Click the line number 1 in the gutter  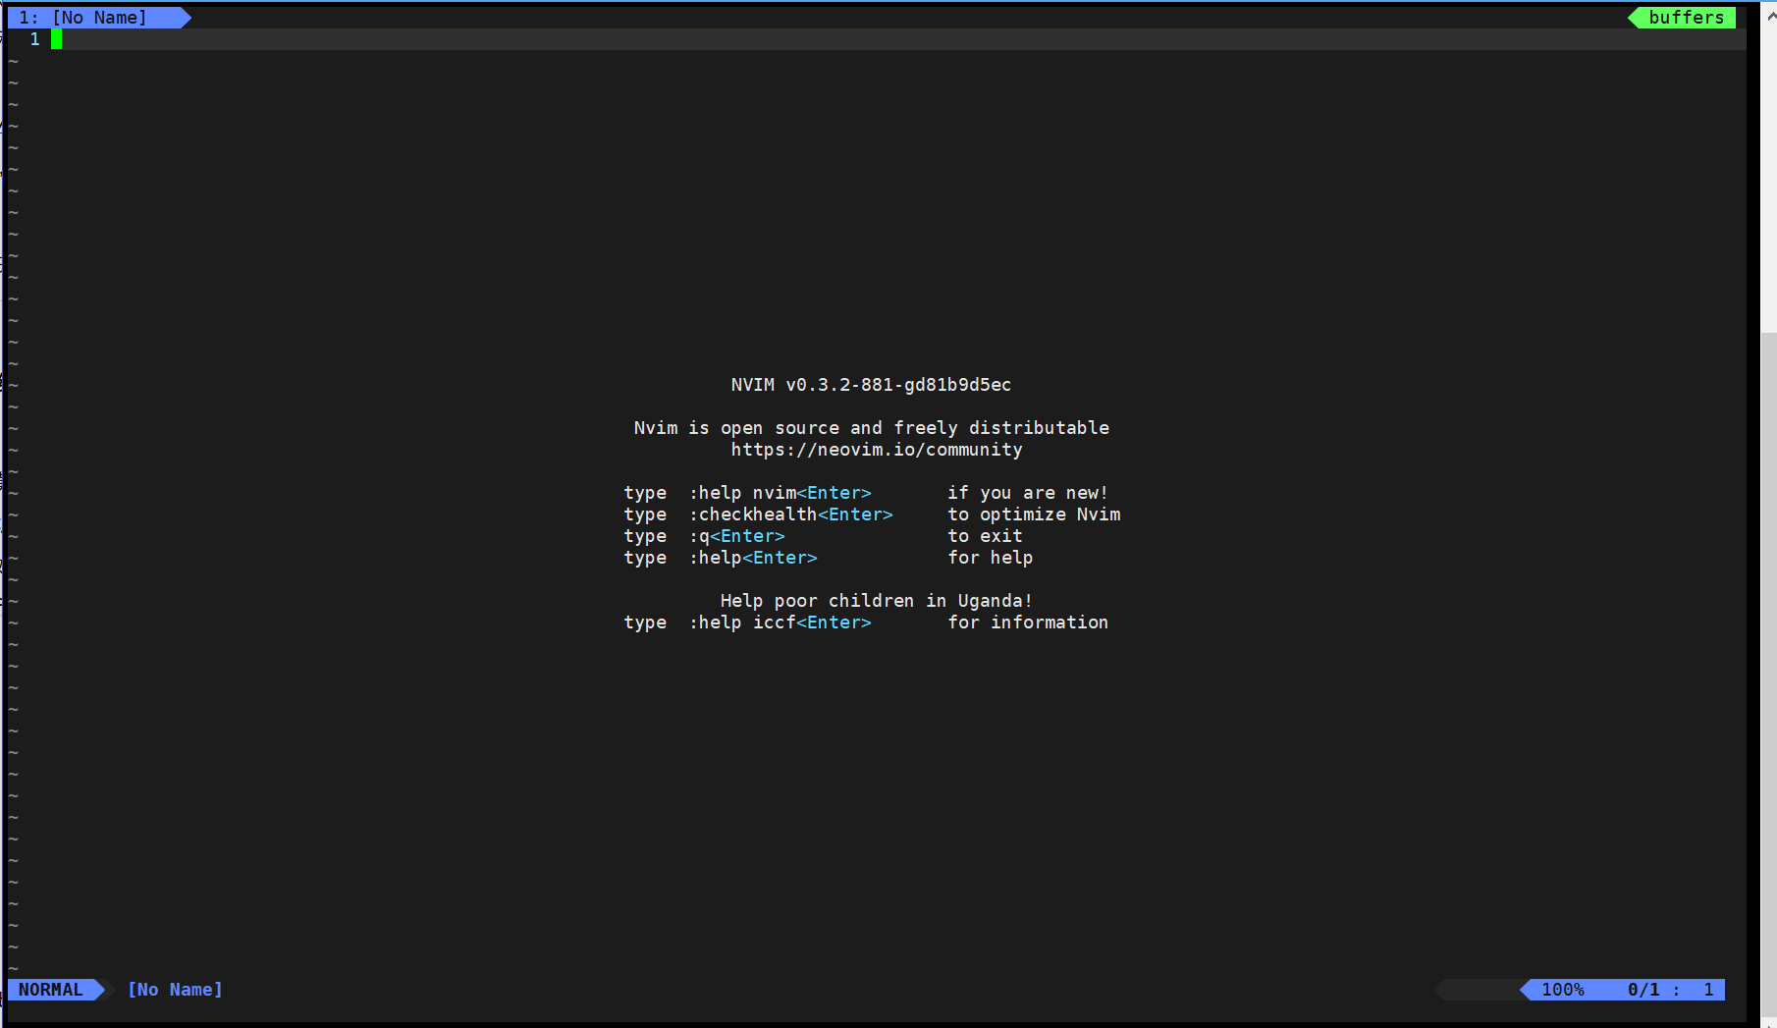coord(35,39)
